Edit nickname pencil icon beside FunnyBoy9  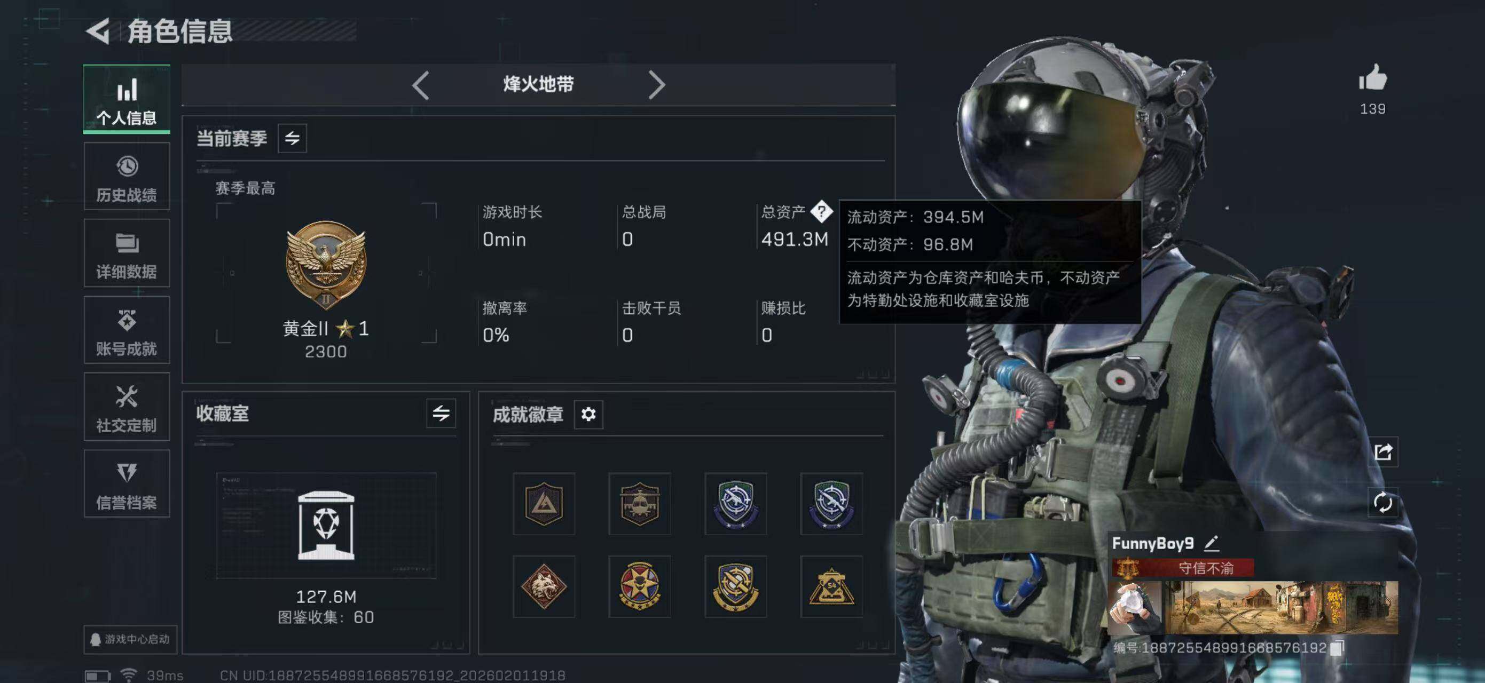(1211, 543)
